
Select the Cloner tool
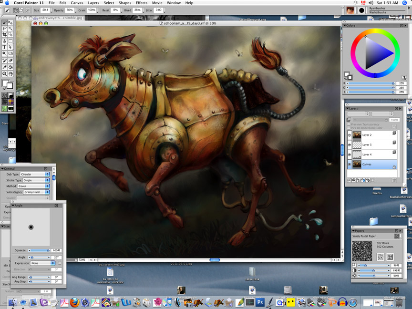[x=4, y=61]
